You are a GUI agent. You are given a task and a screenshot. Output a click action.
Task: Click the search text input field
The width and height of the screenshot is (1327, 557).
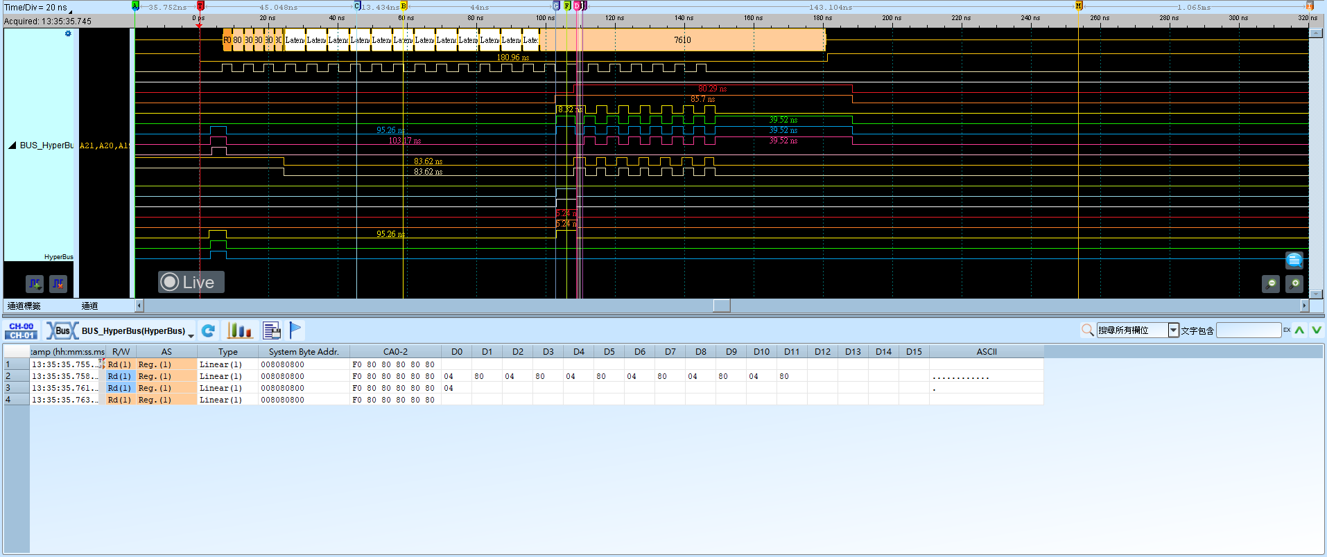pyautogui.click(x=1249, y=330)
